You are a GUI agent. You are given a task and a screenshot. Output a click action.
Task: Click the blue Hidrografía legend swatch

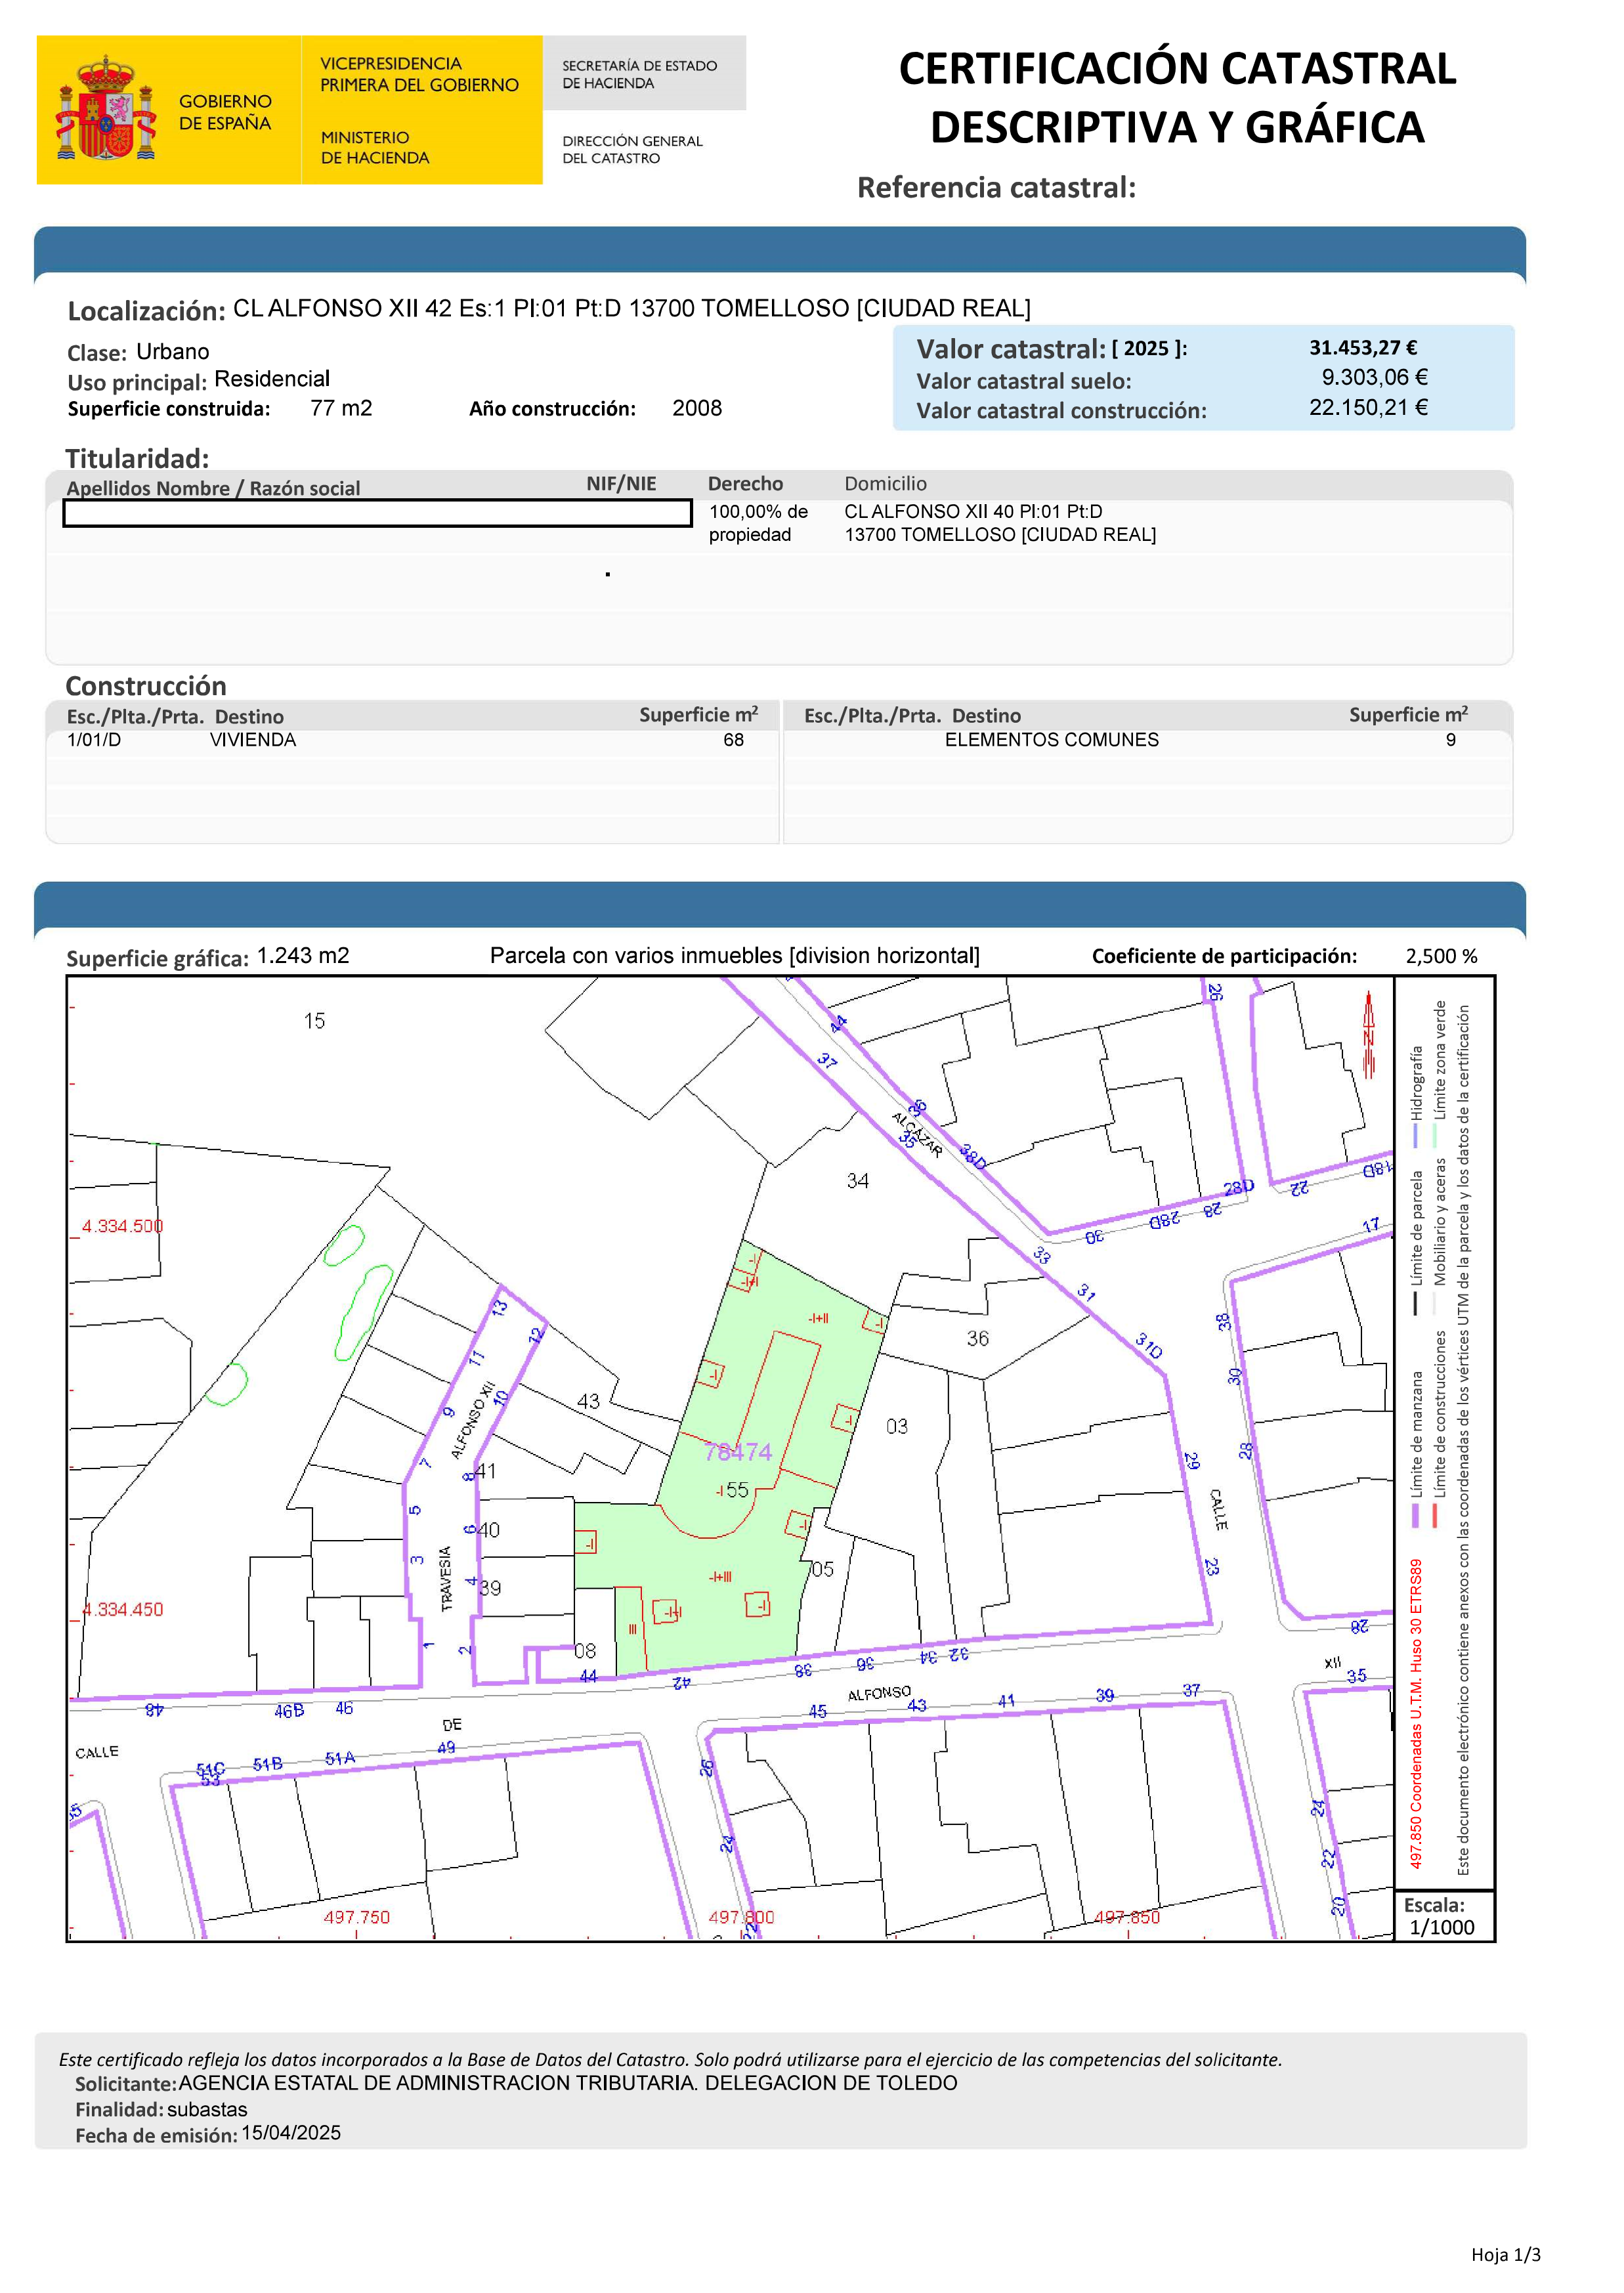pyautogui.click(x=1416, y=1136)
